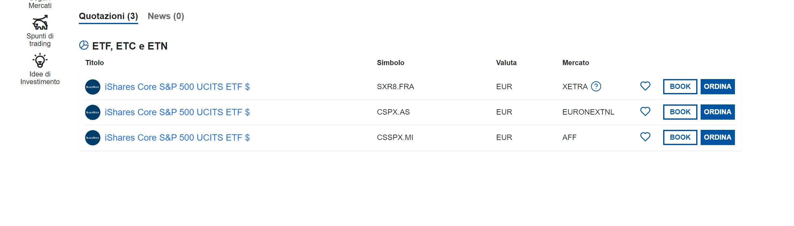This screenshot has height=226, width=794.
Task: Click BlackRock logo for CSPX.AS row
Action: 93,112
